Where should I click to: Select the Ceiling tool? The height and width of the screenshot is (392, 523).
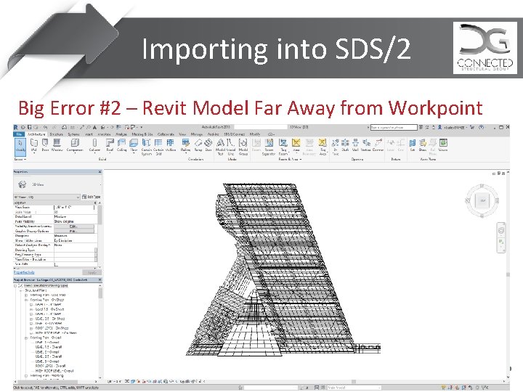121,146
